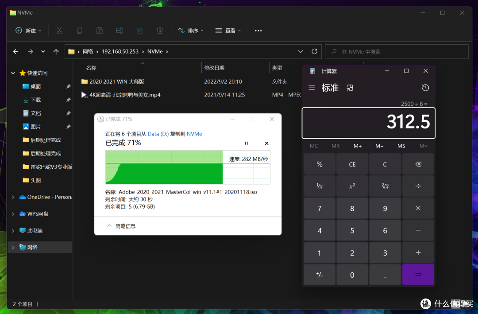The image size is (478, 314).
Task: Open the Explorer see-more (...) menu
Action: [258, 30]
